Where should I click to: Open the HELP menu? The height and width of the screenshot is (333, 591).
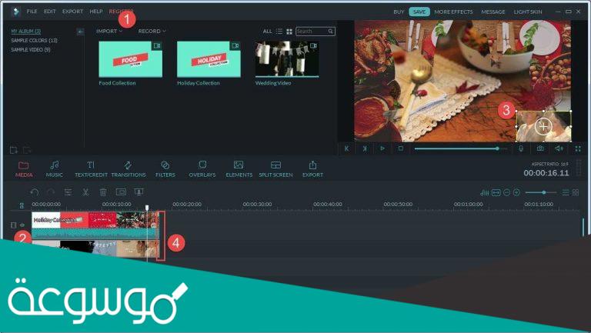point(96,12)
